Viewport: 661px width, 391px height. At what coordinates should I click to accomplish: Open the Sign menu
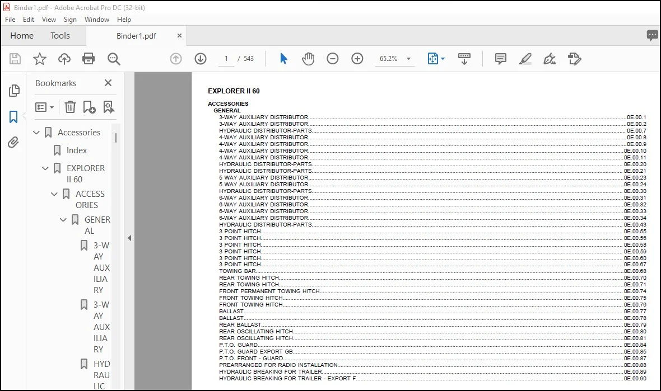(x=70, y=20)
